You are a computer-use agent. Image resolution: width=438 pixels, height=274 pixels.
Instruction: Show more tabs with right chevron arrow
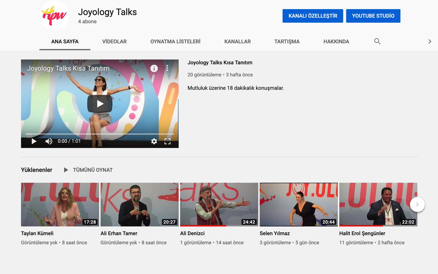430,42
